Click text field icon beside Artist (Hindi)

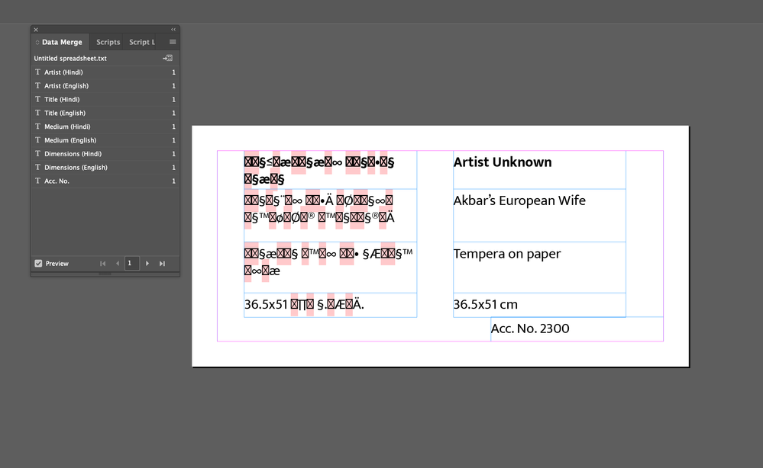pos(37,72)
